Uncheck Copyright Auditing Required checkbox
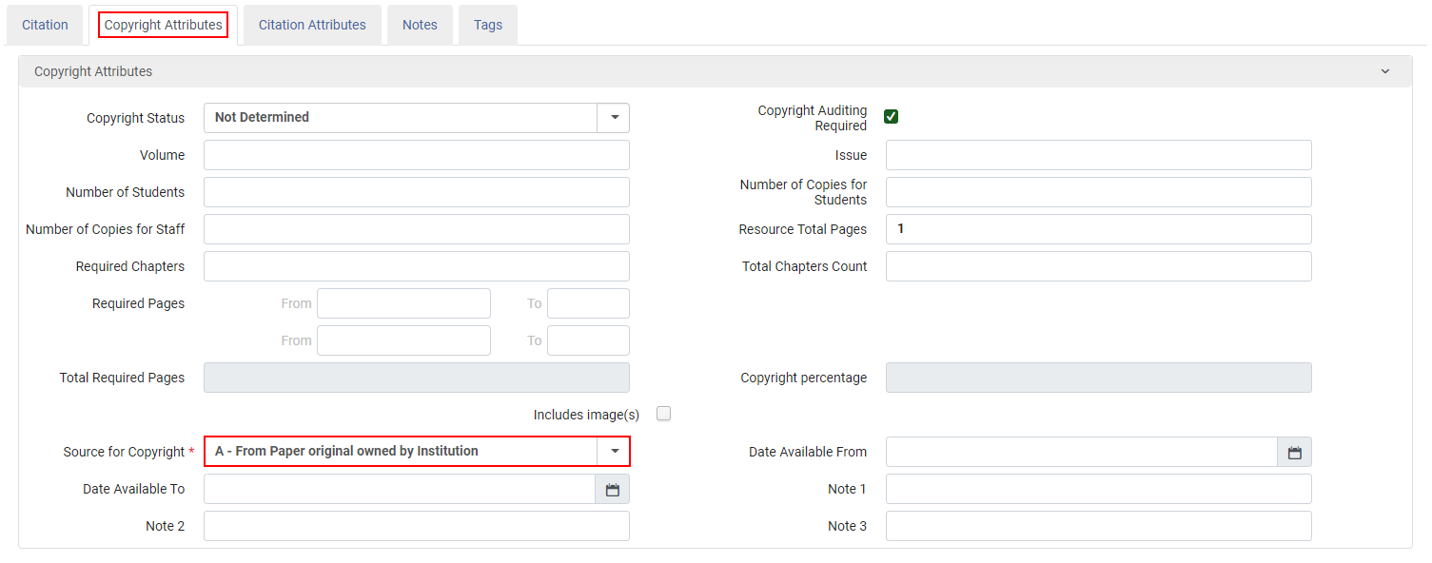This screenshot has width=1432, height=563. [892, 117]
